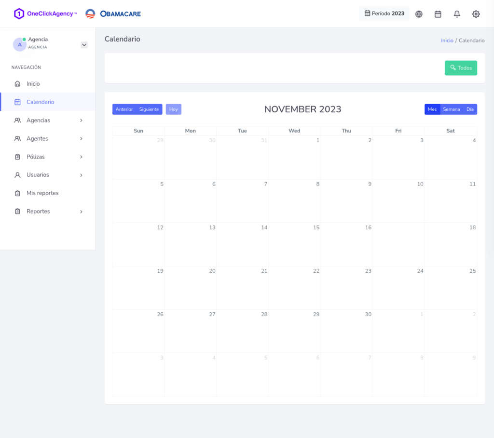Select Calendario in navigation menu

40,102
